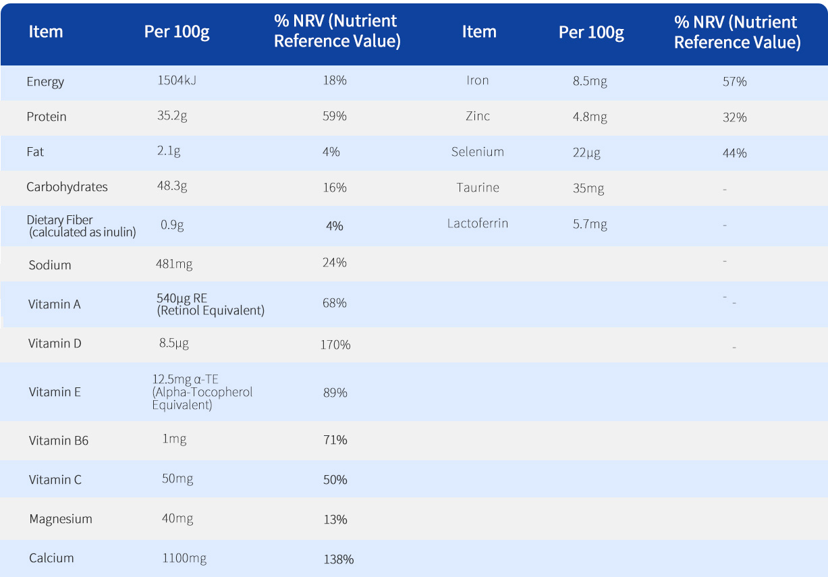Select the Vitamin D row label
The image size is (828, 577).
tap(55, 344)
